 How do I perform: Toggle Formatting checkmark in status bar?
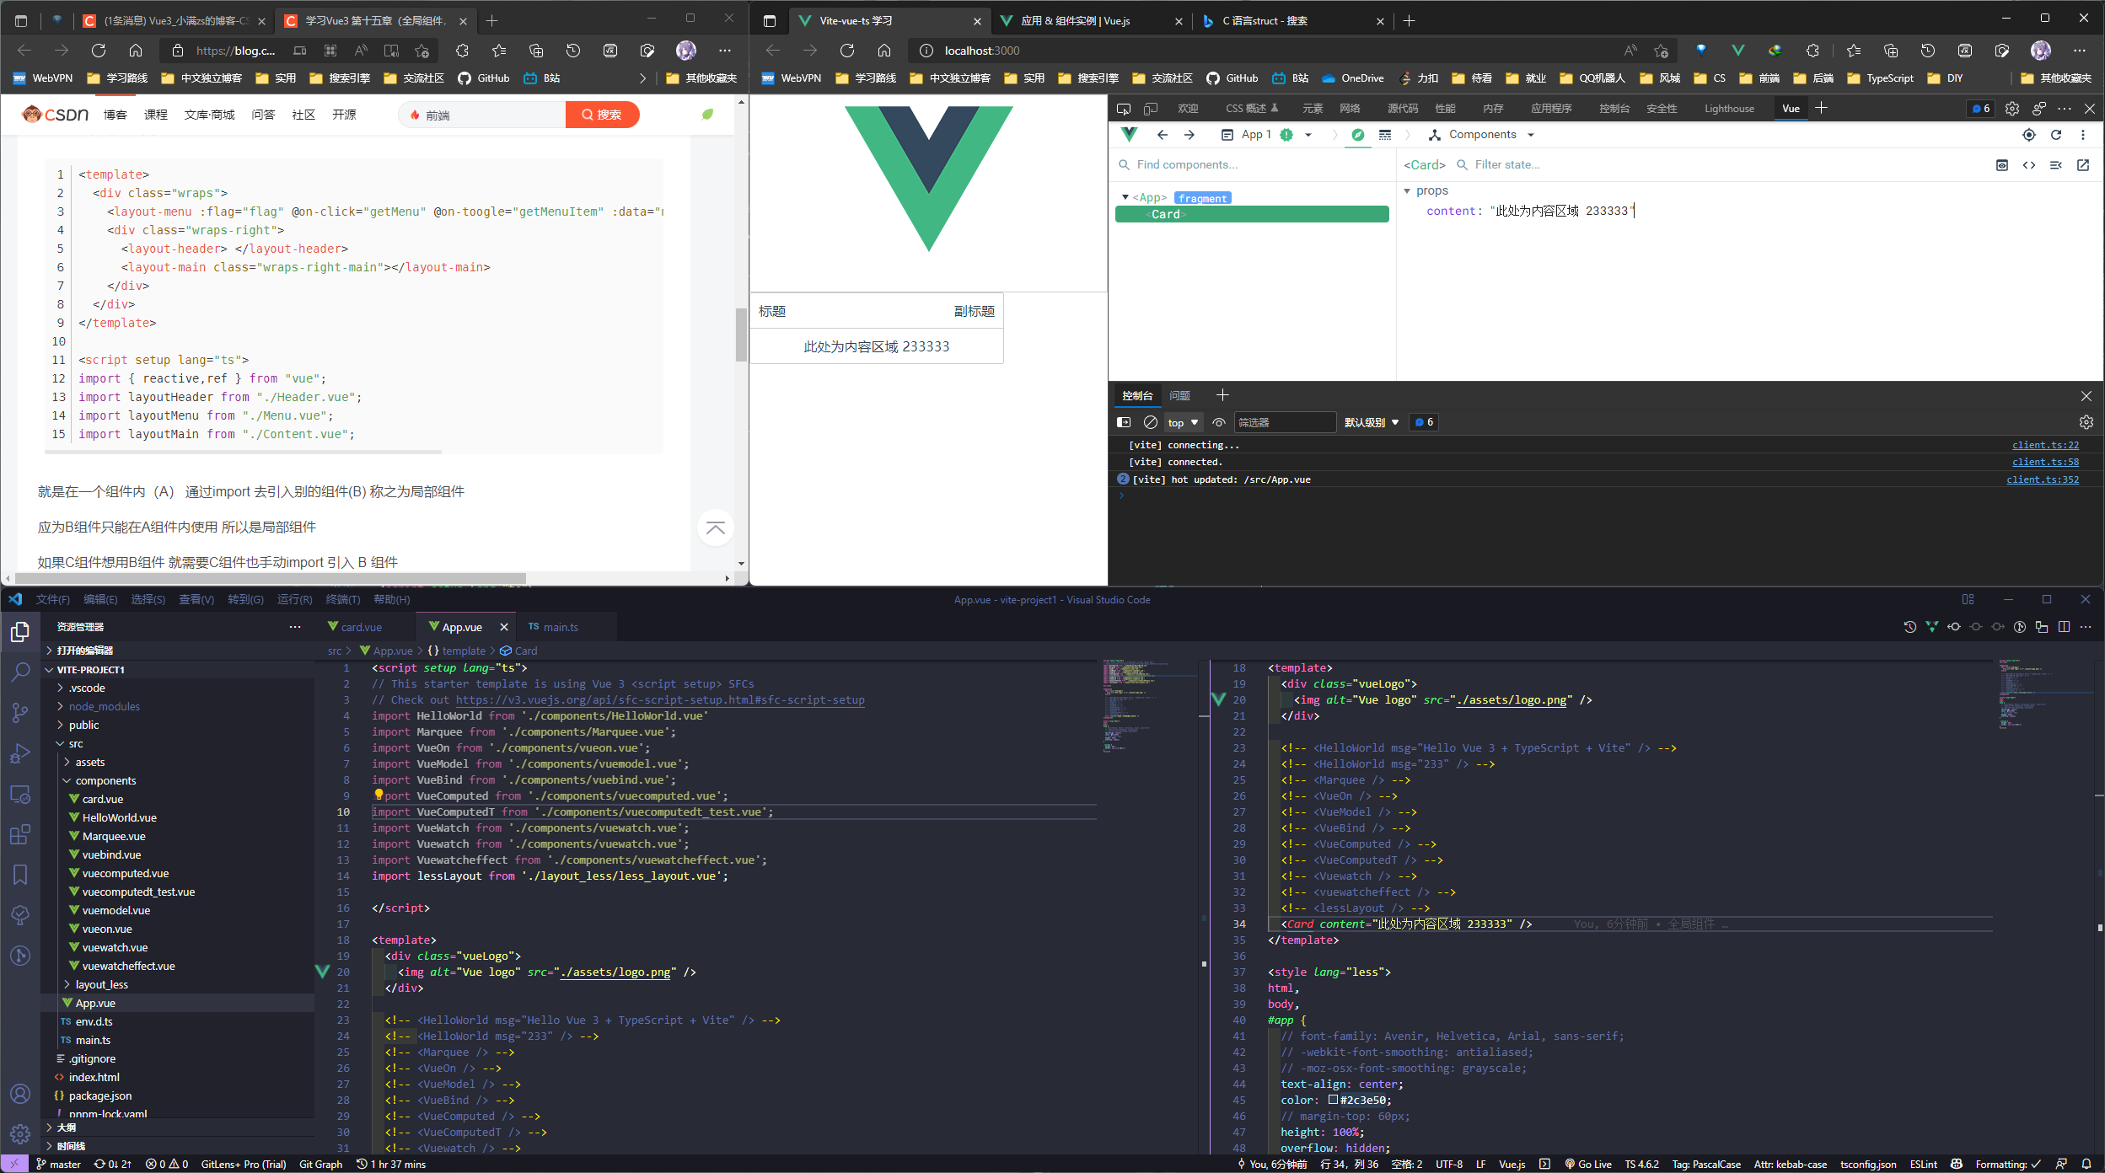2008,1165
